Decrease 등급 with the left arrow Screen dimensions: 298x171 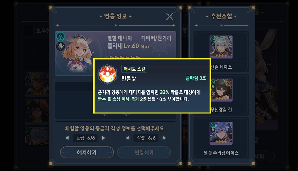[x=67, y=138]
